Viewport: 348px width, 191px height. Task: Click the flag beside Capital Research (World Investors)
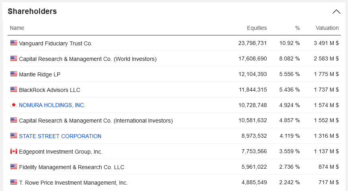click(x=14, y=58)
